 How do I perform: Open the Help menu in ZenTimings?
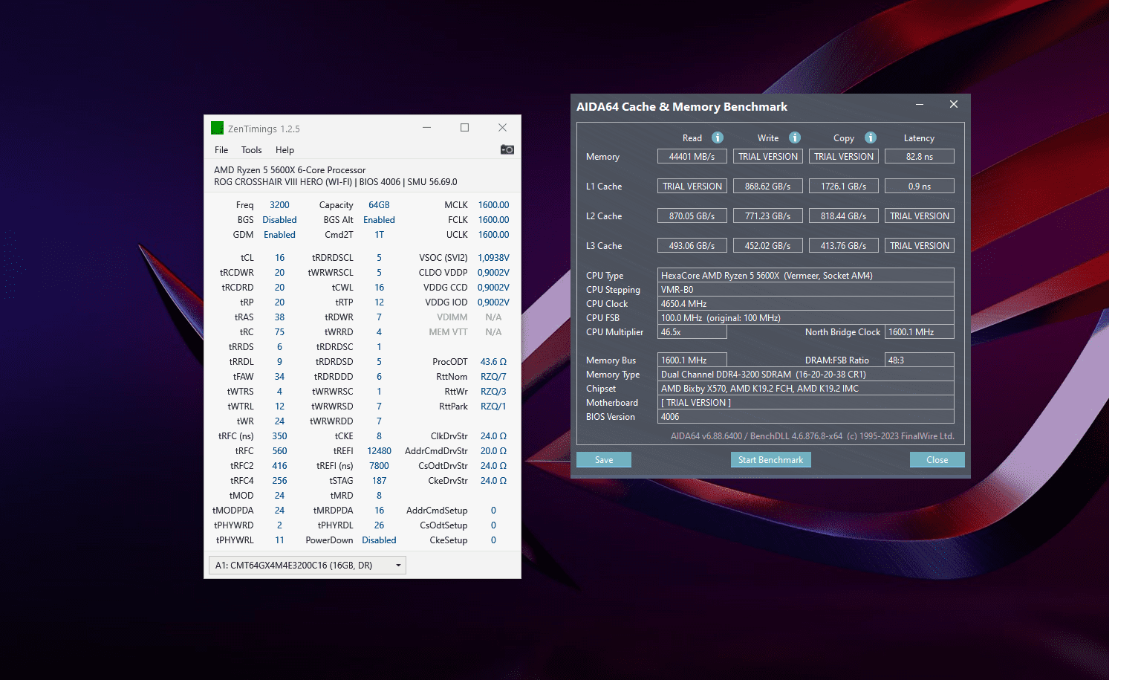[285, 150]
